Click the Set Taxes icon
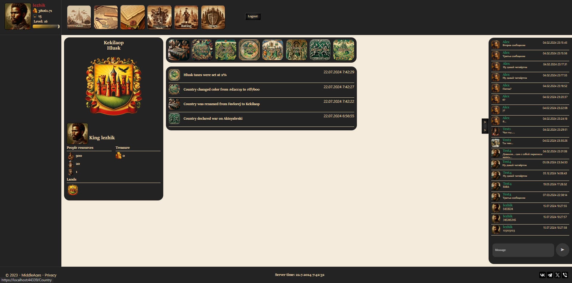Image resolution: width=572 pixels, height=283 pixels. click(273, 50)
